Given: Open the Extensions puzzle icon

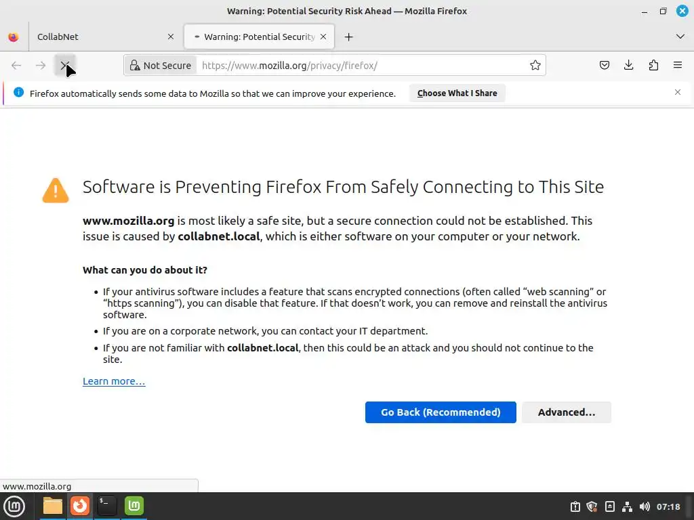Looking at the screenshot, I should point(653,65).
